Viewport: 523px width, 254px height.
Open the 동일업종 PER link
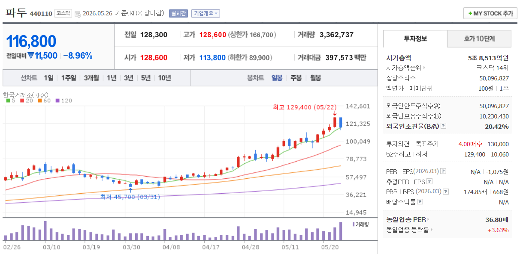point(406,220)
